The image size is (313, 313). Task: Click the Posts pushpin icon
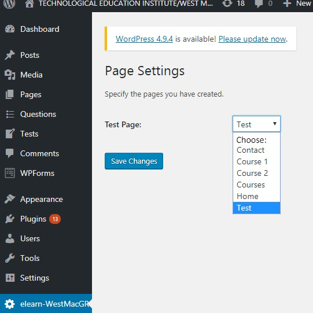pyautogui.click(x=10, y=55)
